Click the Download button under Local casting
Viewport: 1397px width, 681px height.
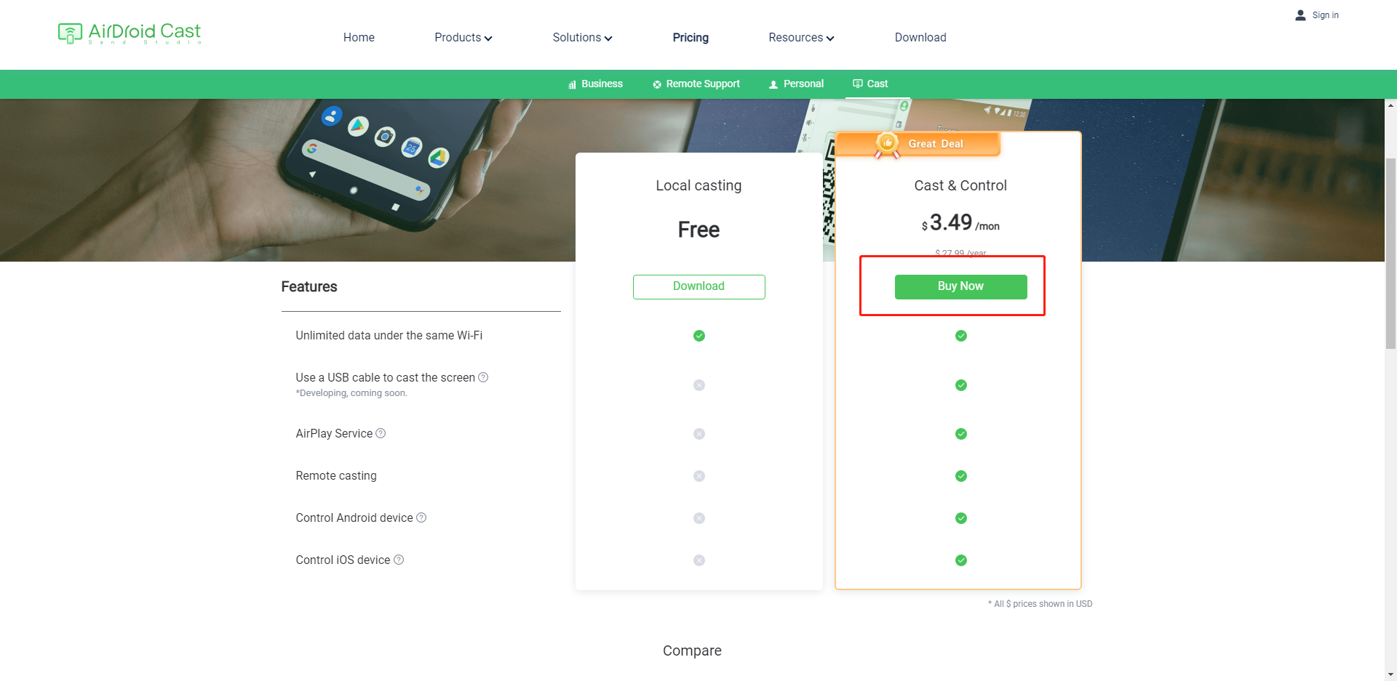coord(698,286)
